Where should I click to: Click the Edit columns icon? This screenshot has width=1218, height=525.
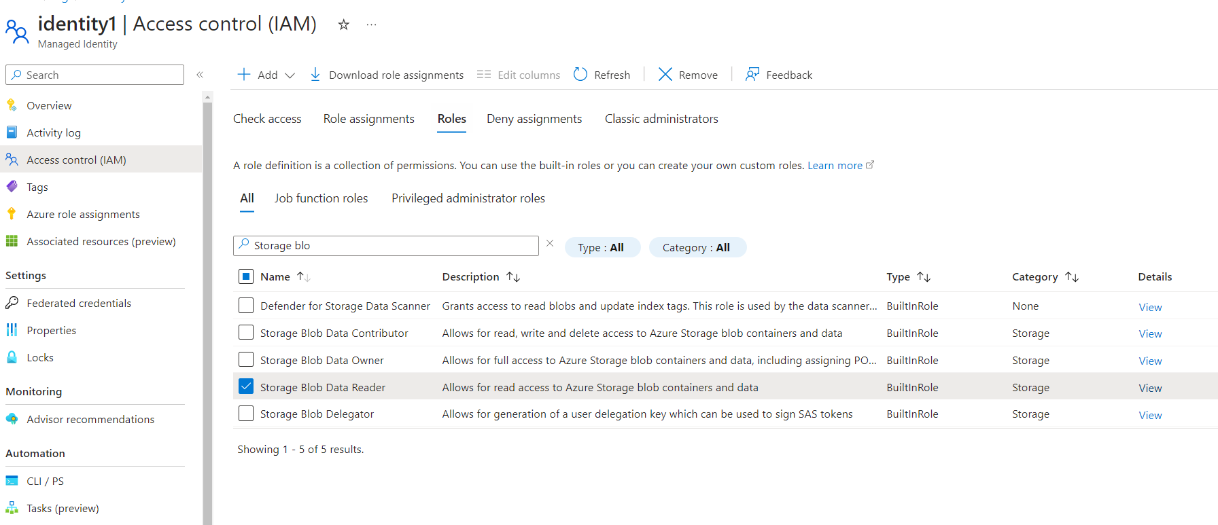[484, 74]
